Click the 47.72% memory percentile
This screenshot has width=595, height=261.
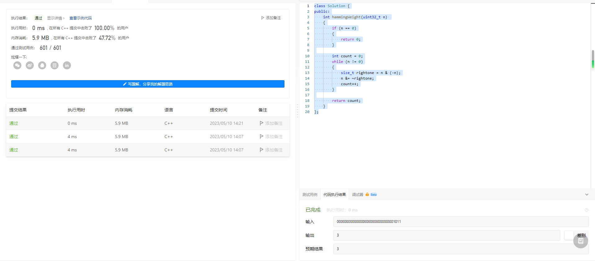[x=107, y=38]
